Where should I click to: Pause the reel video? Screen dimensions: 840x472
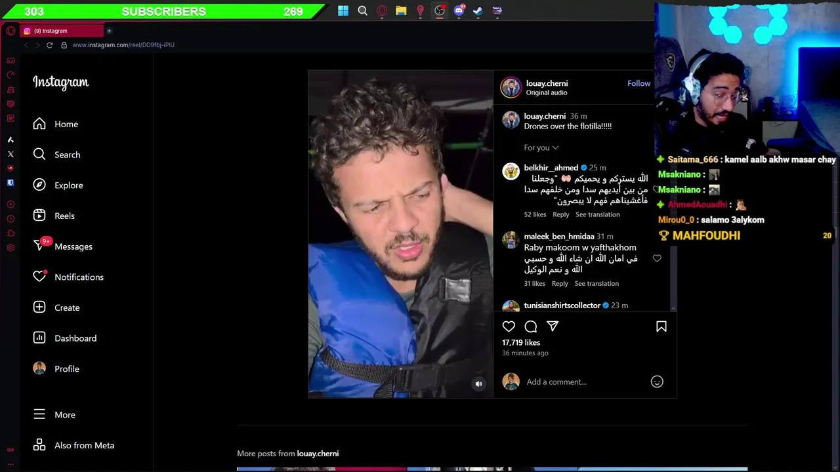click(400, 234)
